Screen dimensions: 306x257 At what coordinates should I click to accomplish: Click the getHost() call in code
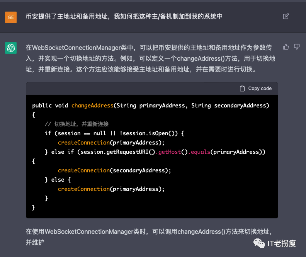pyautogui.click(x=172, y=152)
